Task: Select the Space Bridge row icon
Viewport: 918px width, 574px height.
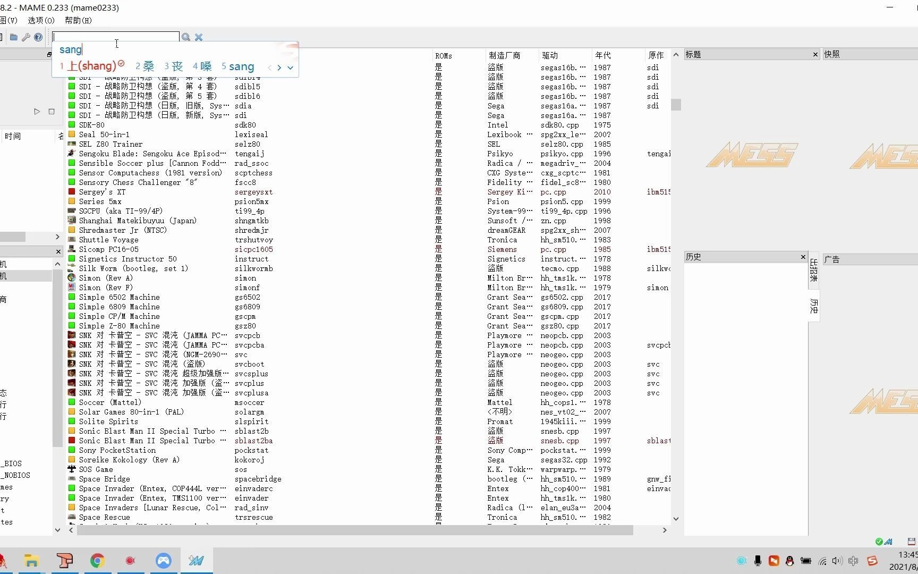Action: (72, 479)
